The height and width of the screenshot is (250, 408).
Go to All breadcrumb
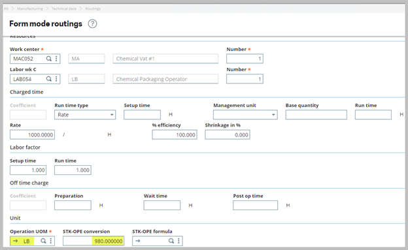click(6, 8)
